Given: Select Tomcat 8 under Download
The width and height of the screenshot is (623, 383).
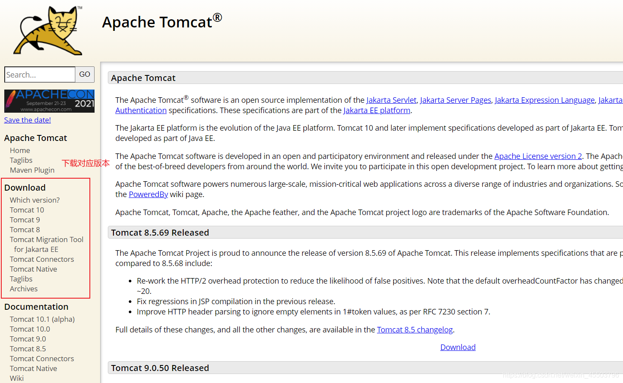Looking at the screenshot, I should point(25,230).
